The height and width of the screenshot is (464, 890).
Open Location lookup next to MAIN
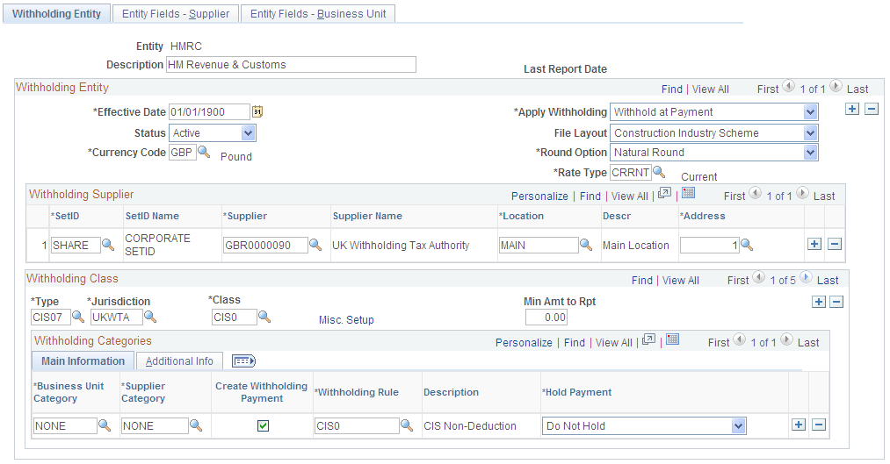[x=586, y=245]
